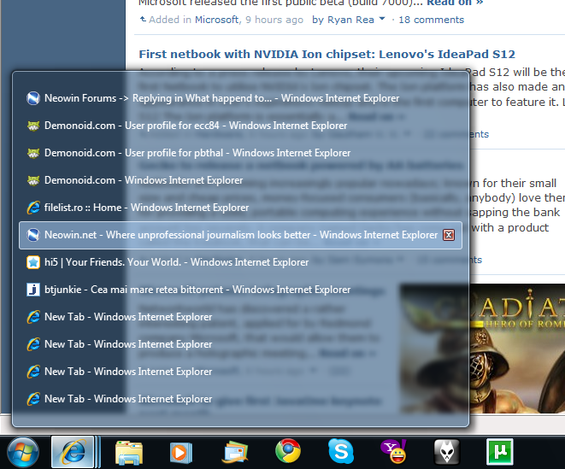565x469 pixels.
Task: Click author name Ryan Rea
Action: [350, 20]
